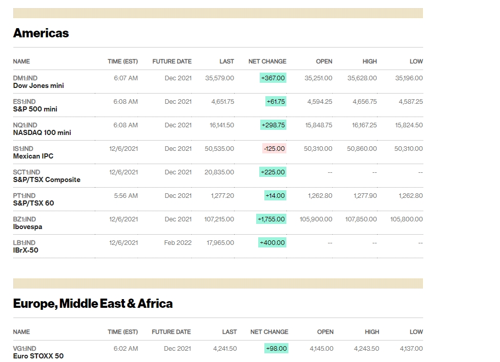
Task: Click the NASDAQ high value 16,167.25
Action: [364, 125]
